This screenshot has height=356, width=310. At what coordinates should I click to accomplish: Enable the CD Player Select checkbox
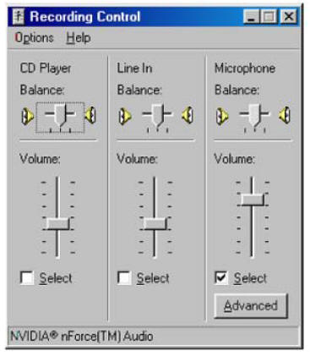[x=27, y=278]
